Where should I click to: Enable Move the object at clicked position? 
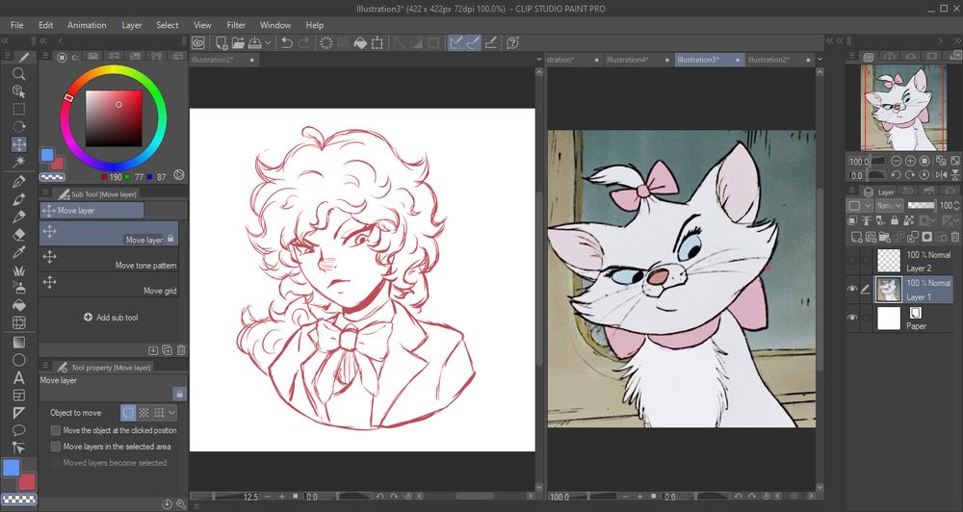coord(56,430)
